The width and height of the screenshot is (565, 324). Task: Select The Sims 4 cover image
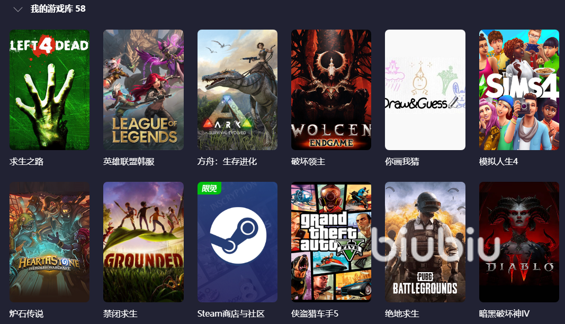pyautogui.click(x=519, y=89)
